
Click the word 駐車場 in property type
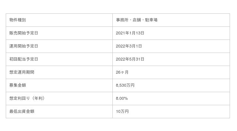point(151,20)
